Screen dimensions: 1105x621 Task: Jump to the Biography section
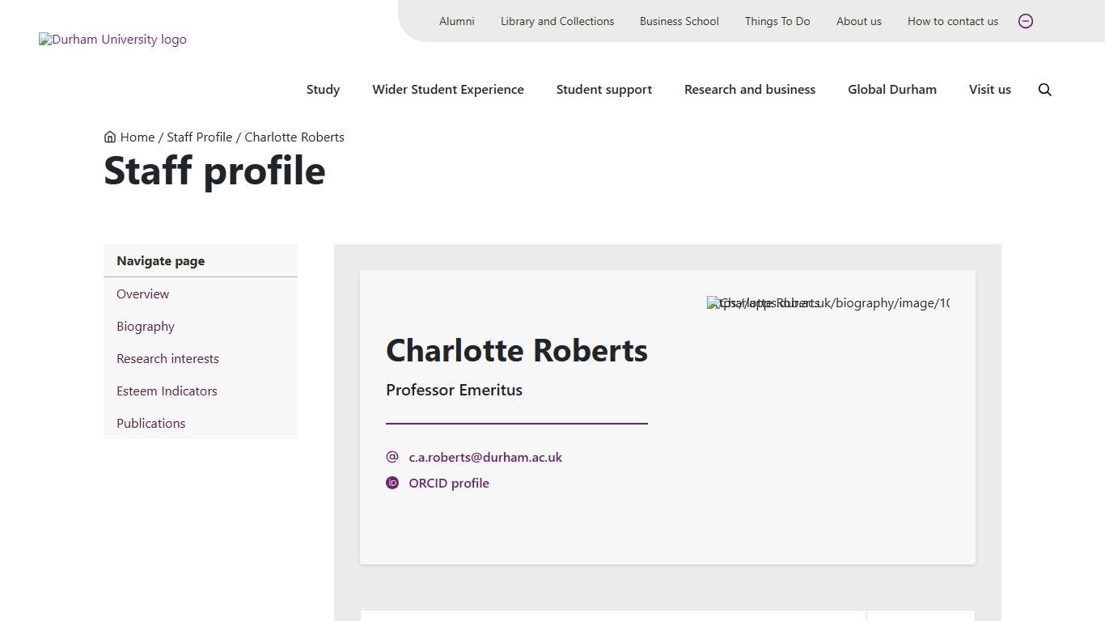coord(146,326)
